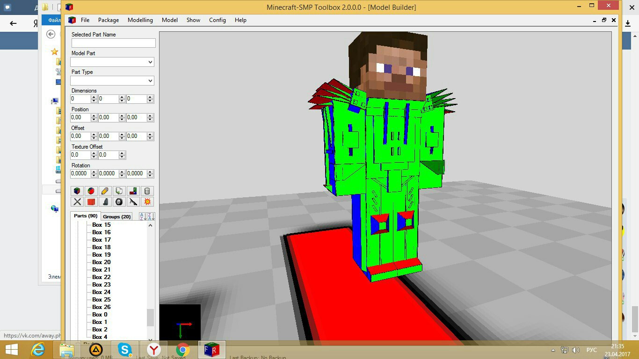Open Google Chrome from the taskbar
This screenshot has height=359, width=639.
[183, 350]
